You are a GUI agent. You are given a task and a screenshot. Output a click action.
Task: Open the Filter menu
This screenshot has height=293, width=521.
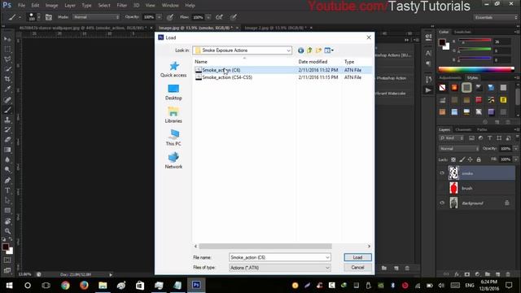121,6
